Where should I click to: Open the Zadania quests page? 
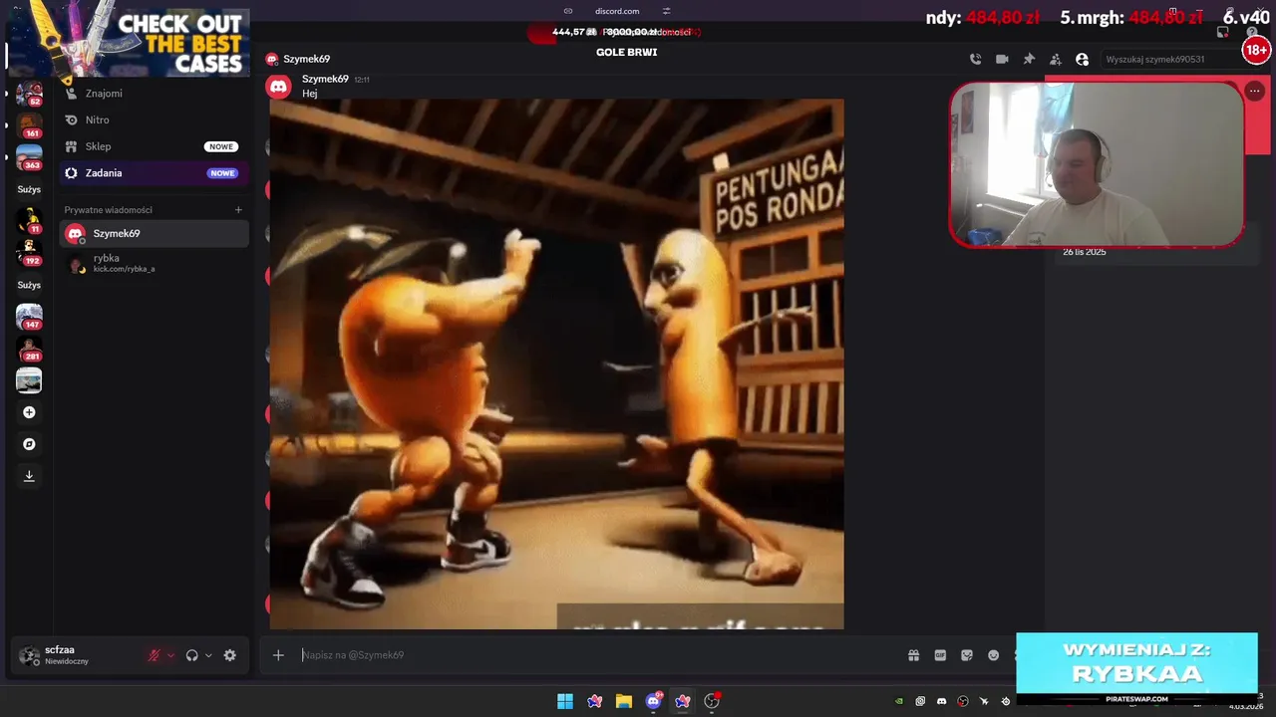point(154,172)
